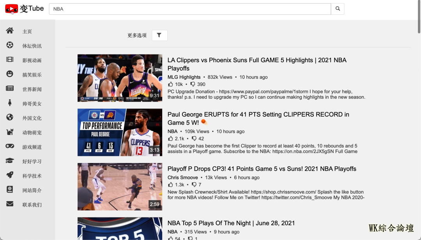Click thumbs-down icon on LA Clippers video
This screenshot has width=421, height=240.
pyautogui.click(x=193, y=84)
